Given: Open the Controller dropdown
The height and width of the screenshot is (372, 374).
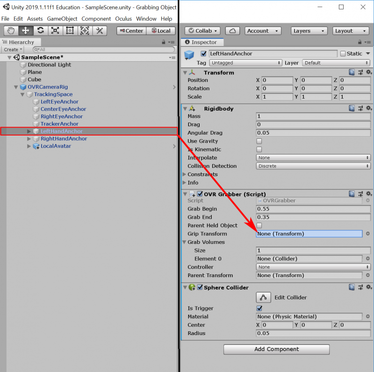Looking at the screenshot, I should click(313, 267).
